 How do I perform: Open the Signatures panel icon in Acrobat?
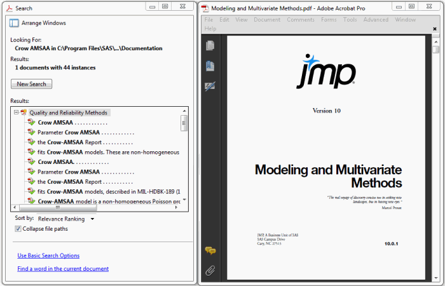click(210, 86)
